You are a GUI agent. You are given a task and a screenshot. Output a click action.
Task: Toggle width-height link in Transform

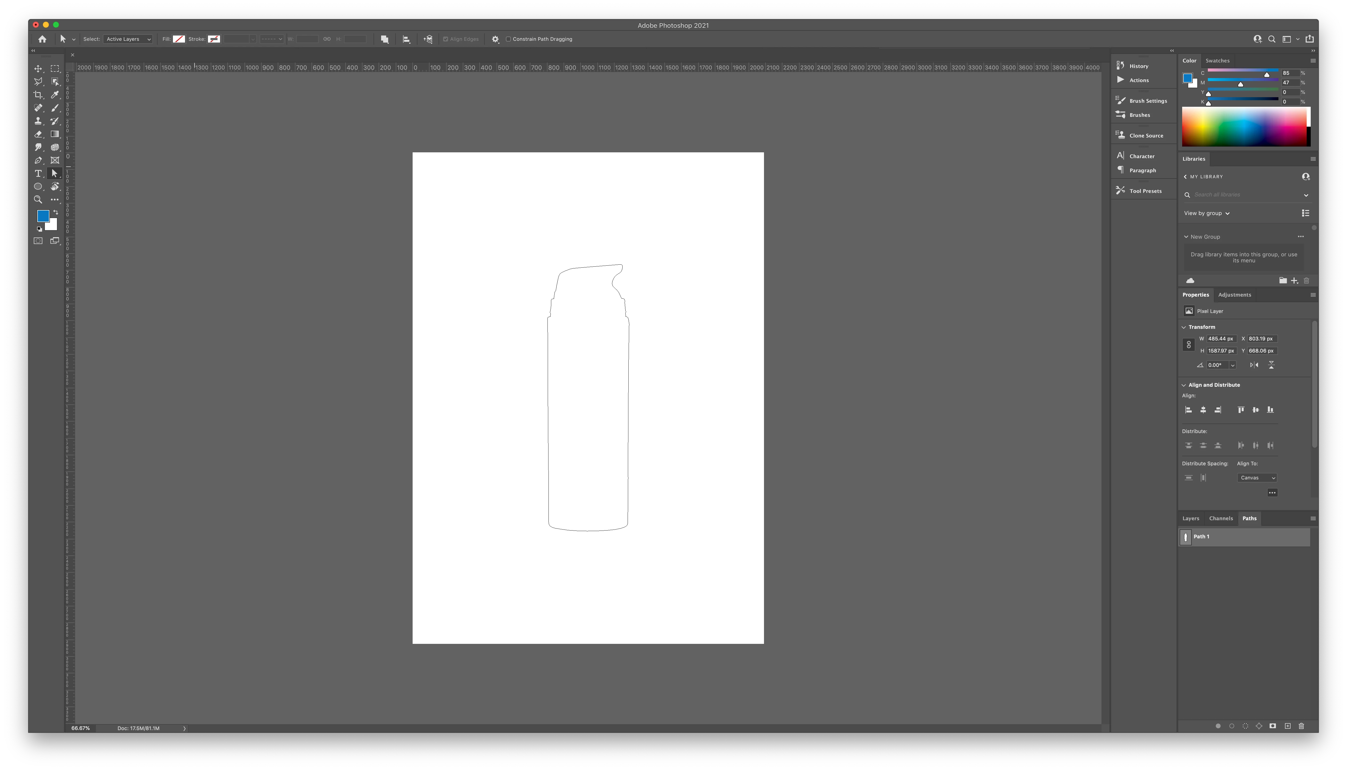point(1188,345)
